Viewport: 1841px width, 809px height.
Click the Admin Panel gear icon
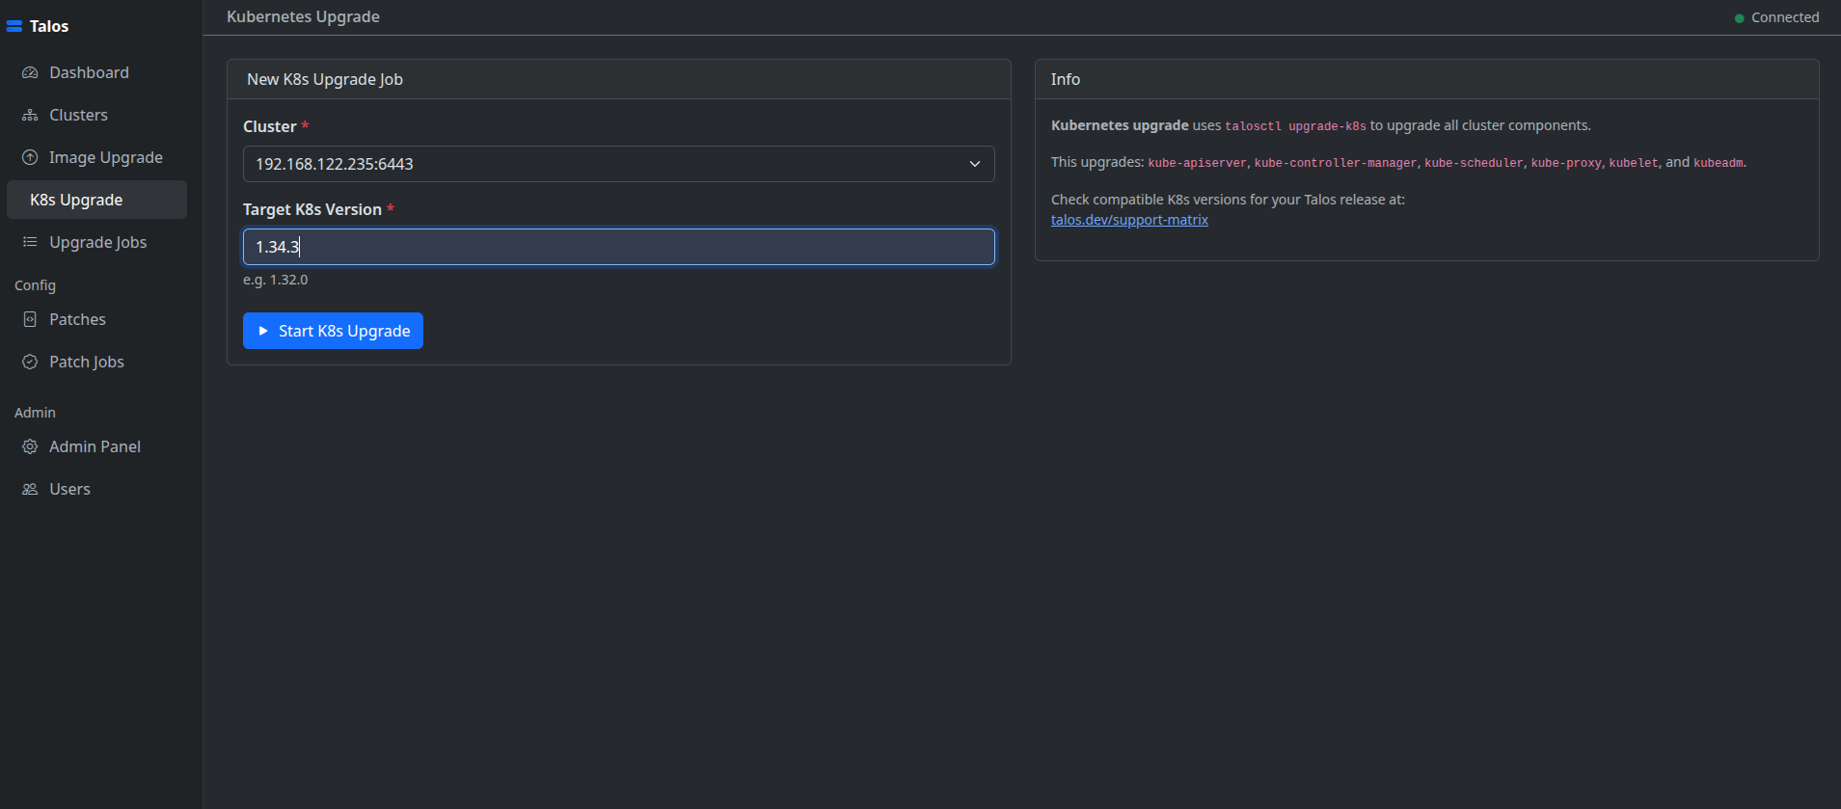pos(30,446)
